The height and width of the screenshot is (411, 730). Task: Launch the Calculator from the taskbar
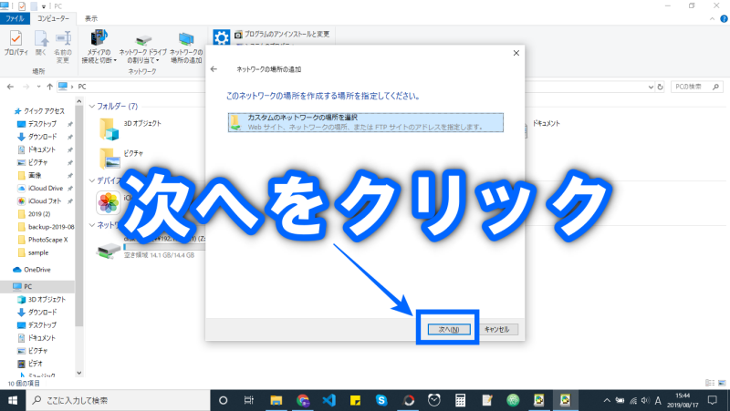[461, 400]
